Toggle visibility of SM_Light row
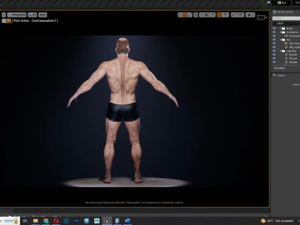 click(x=274, y=47)
